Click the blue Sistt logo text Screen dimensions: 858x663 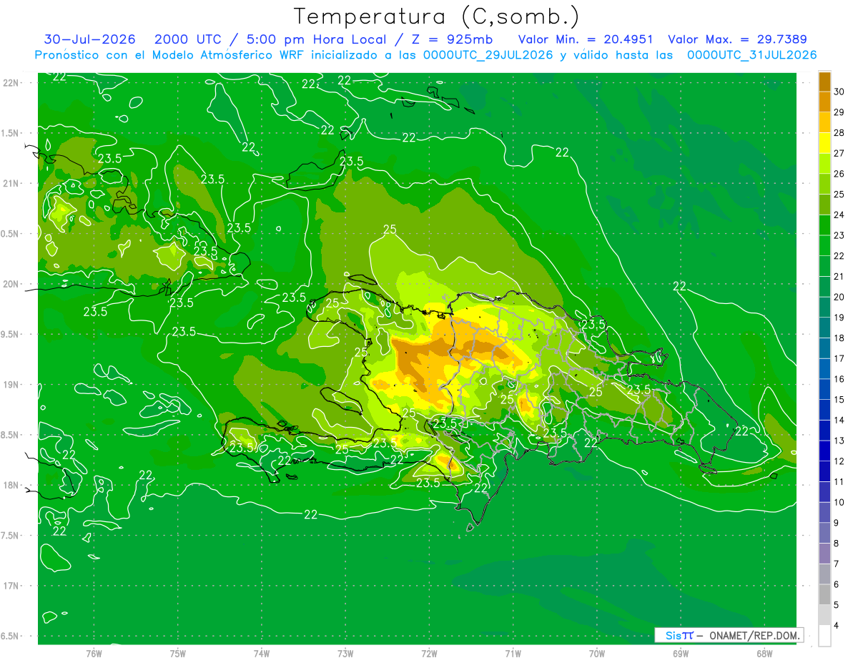click(x=679, y=635)
